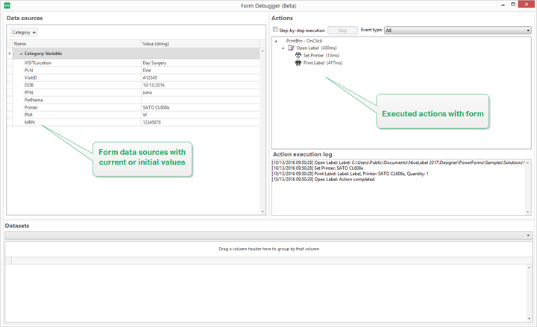Click Data sources vertical scrollbar down arrow

[263, 212]
